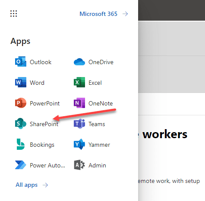
Task: Open the Power Automate icon
Action: pos(21,165)
